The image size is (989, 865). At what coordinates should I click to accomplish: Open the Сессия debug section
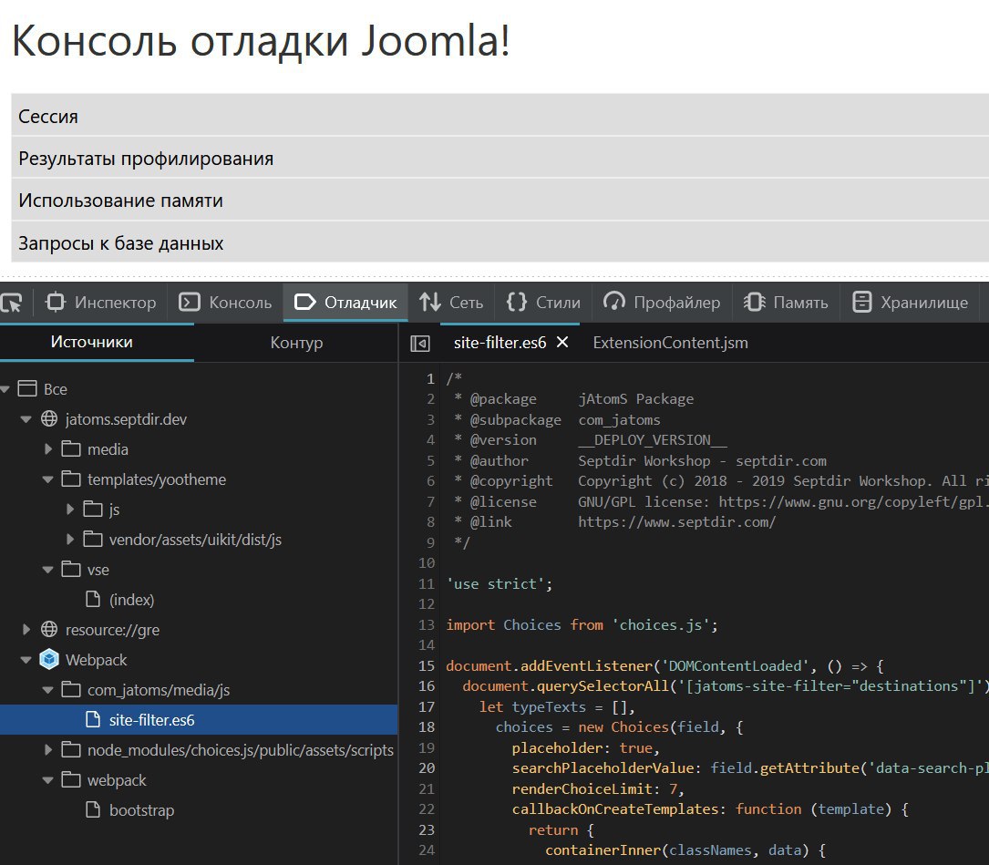[x=48, y=116]
